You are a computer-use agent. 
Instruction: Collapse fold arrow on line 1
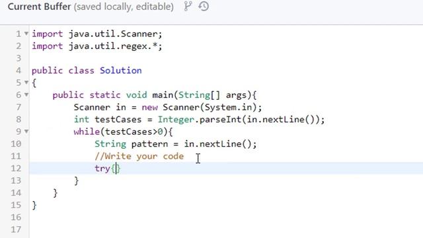[26, 34]
